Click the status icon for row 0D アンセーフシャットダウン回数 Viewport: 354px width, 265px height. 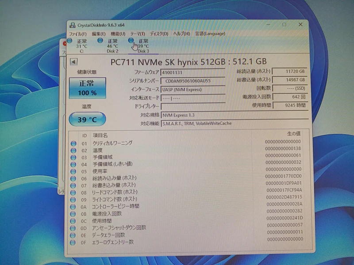coord(73,228)
